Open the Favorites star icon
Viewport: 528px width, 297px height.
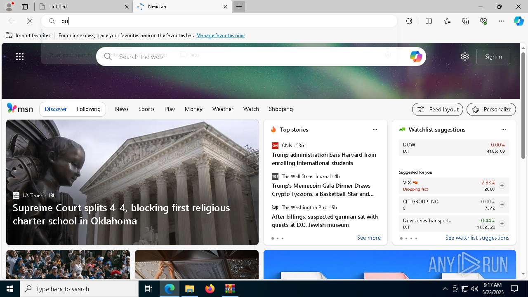click(447, 21)
